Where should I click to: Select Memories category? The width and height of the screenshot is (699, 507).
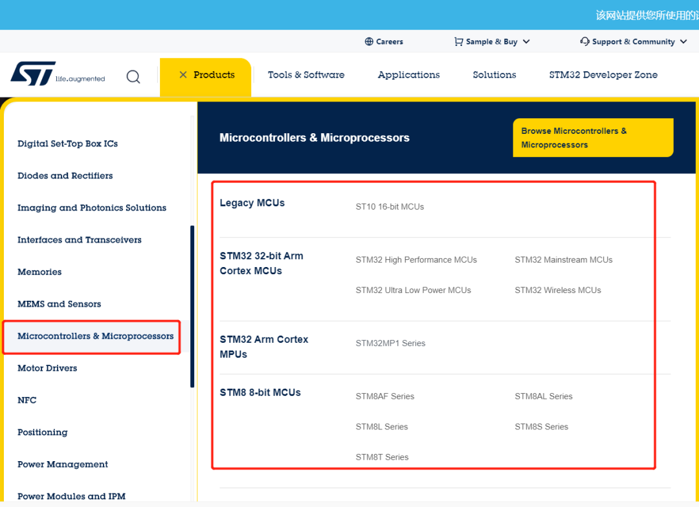(39, 272)
